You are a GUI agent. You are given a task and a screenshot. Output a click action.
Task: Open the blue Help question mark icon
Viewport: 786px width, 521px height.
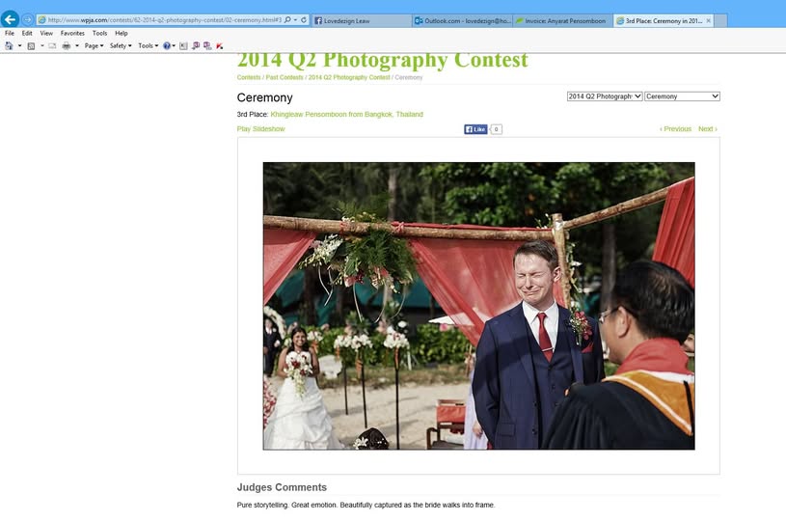167,45
